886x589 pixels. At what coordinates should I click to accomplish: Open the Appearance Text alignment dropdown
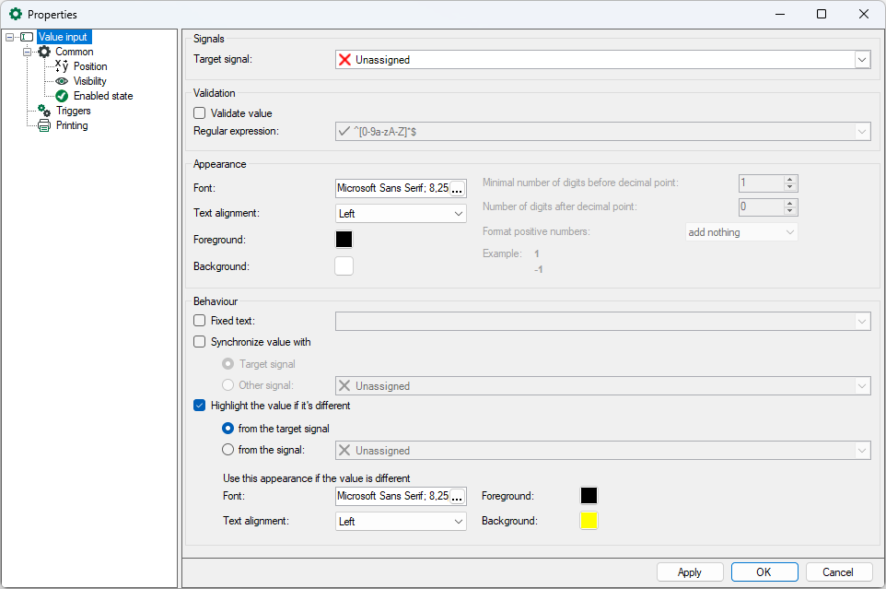click(401, 214)
